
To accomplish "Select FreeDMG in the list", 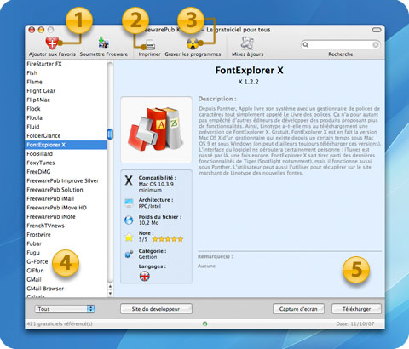I will point(66,172).
